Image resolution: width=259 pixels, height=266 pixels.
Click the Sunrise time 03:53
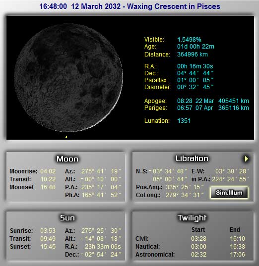[x=48, y=231]
